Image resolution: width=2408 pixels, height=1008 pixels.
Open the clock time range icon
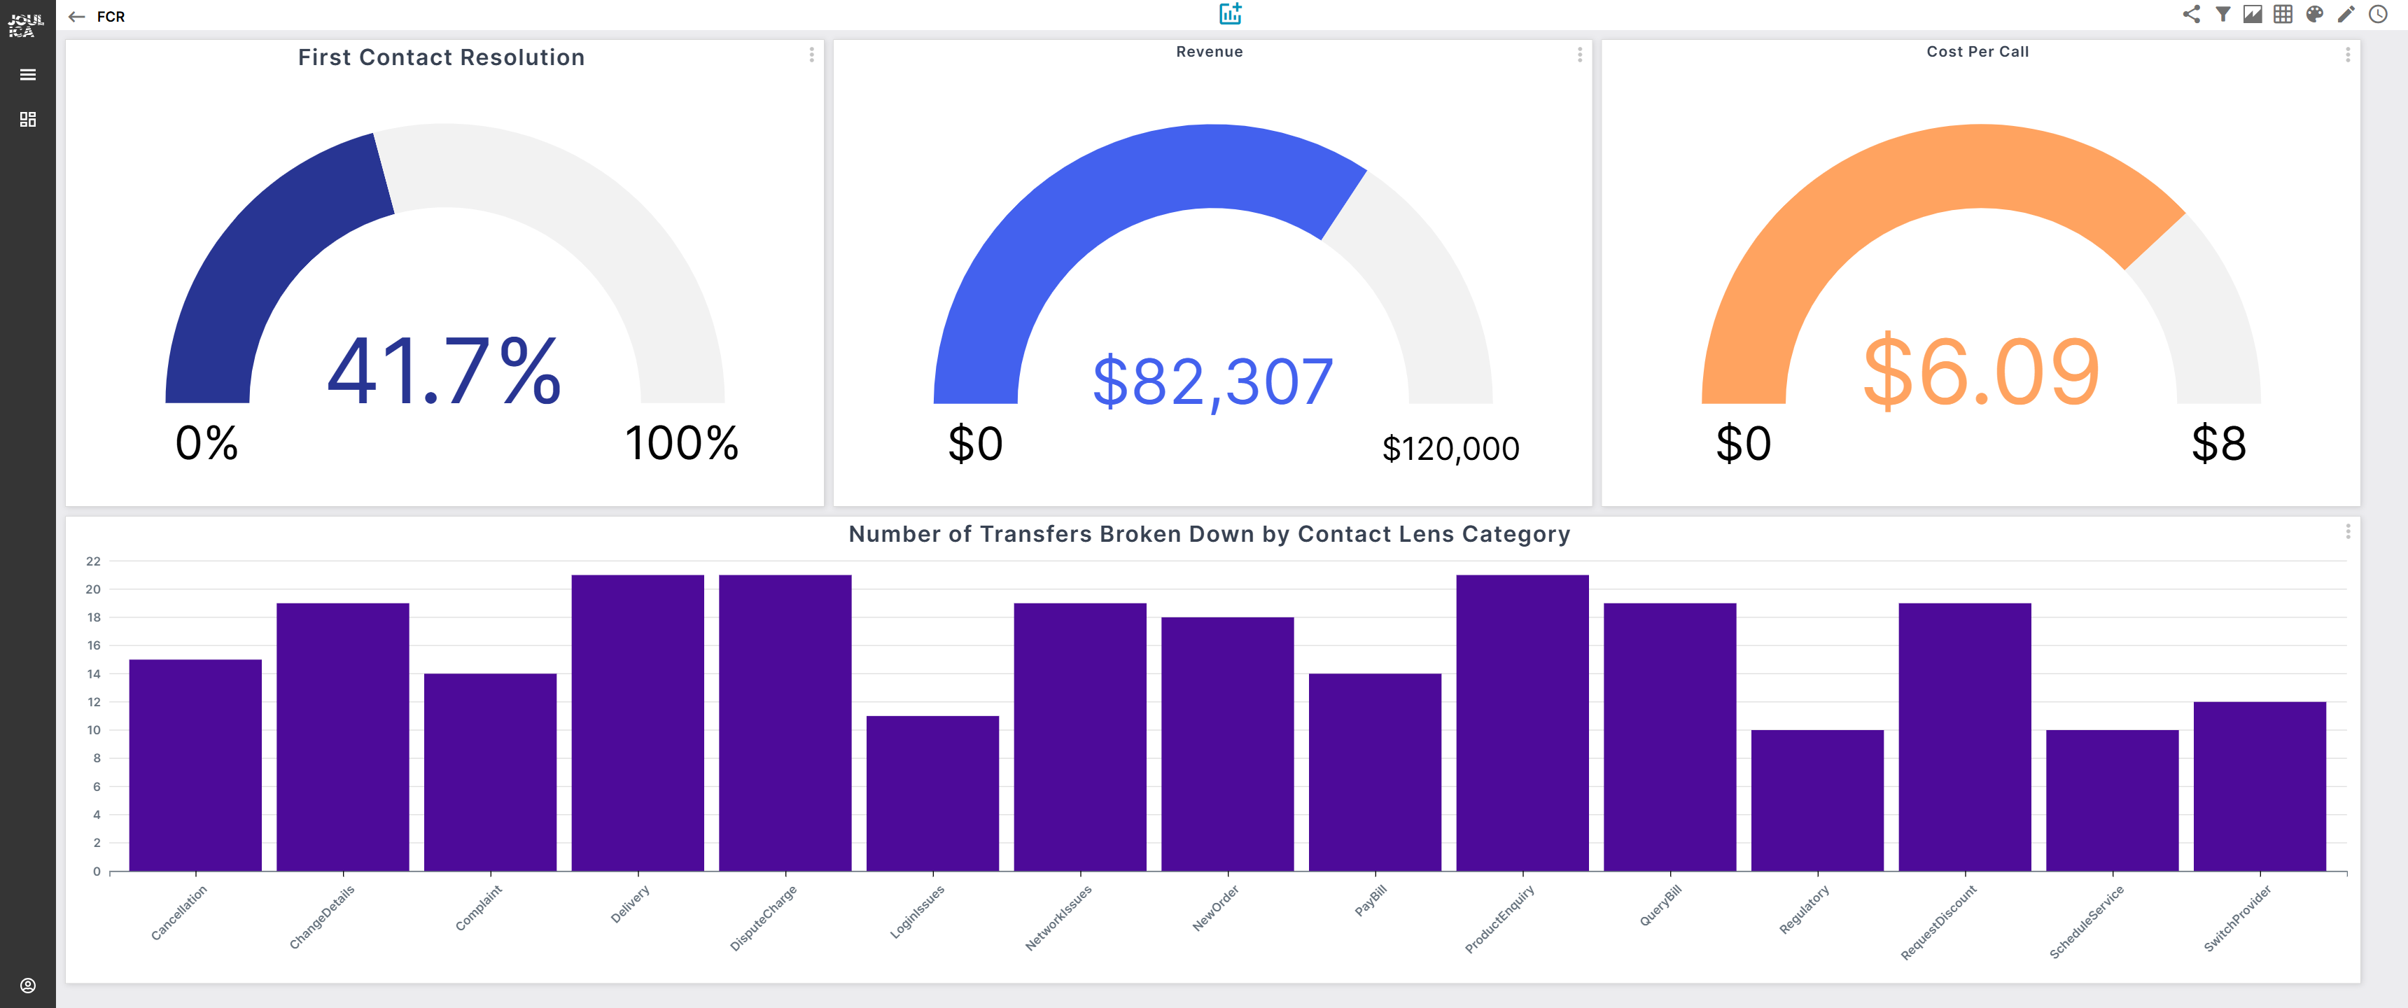pos(2378,14)
